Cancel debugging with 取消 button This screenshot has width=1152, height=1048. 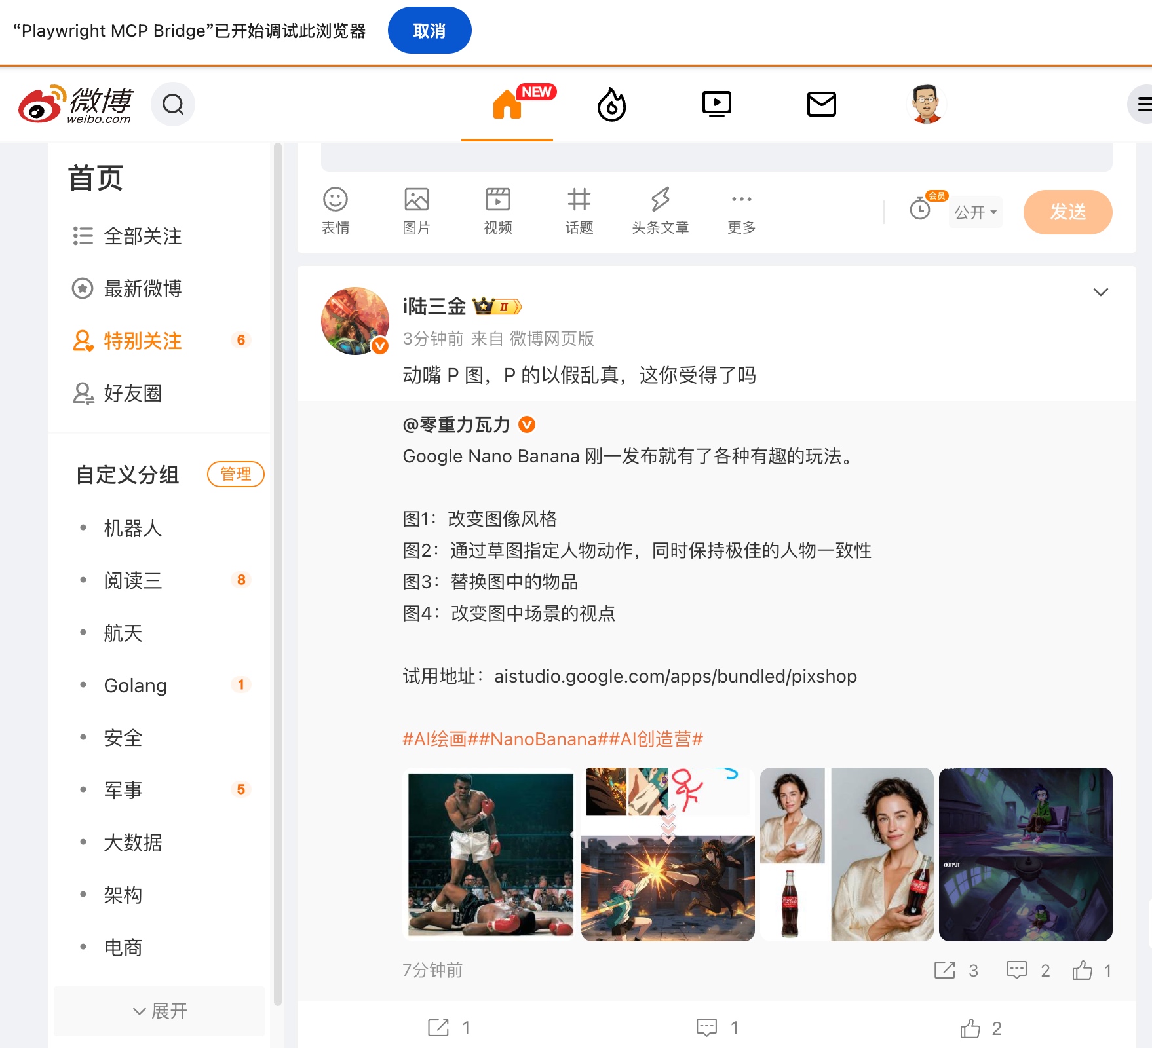coord(430,30)
